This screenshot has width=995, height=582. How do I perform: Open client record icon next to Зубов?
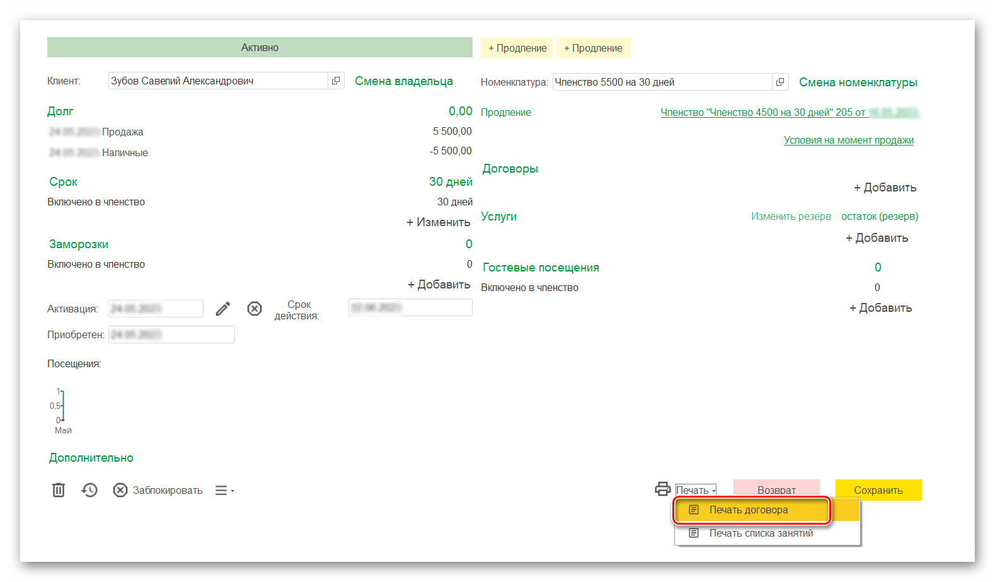point(336,81)
